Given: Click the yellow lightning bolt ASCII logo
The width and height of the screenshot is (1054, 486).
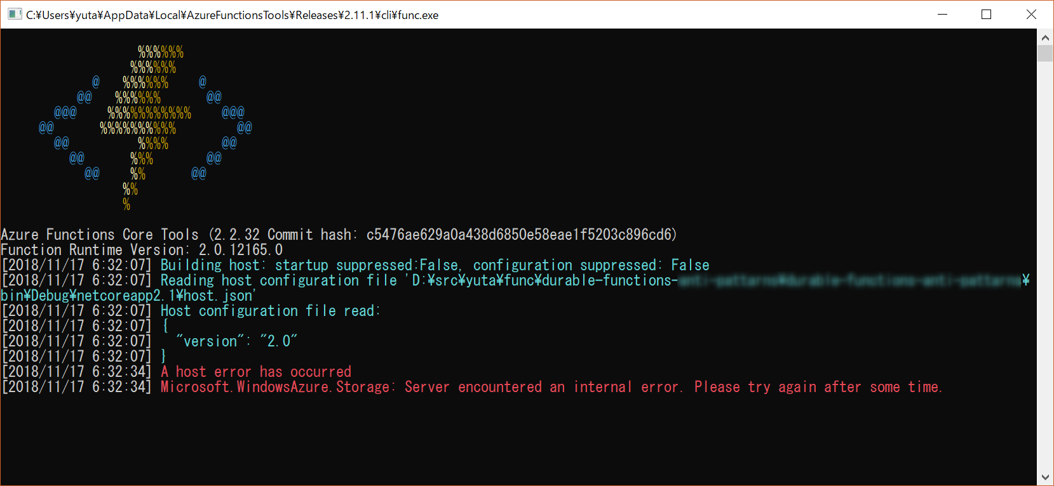Looking at the screenshot, I should click(145, 128).
